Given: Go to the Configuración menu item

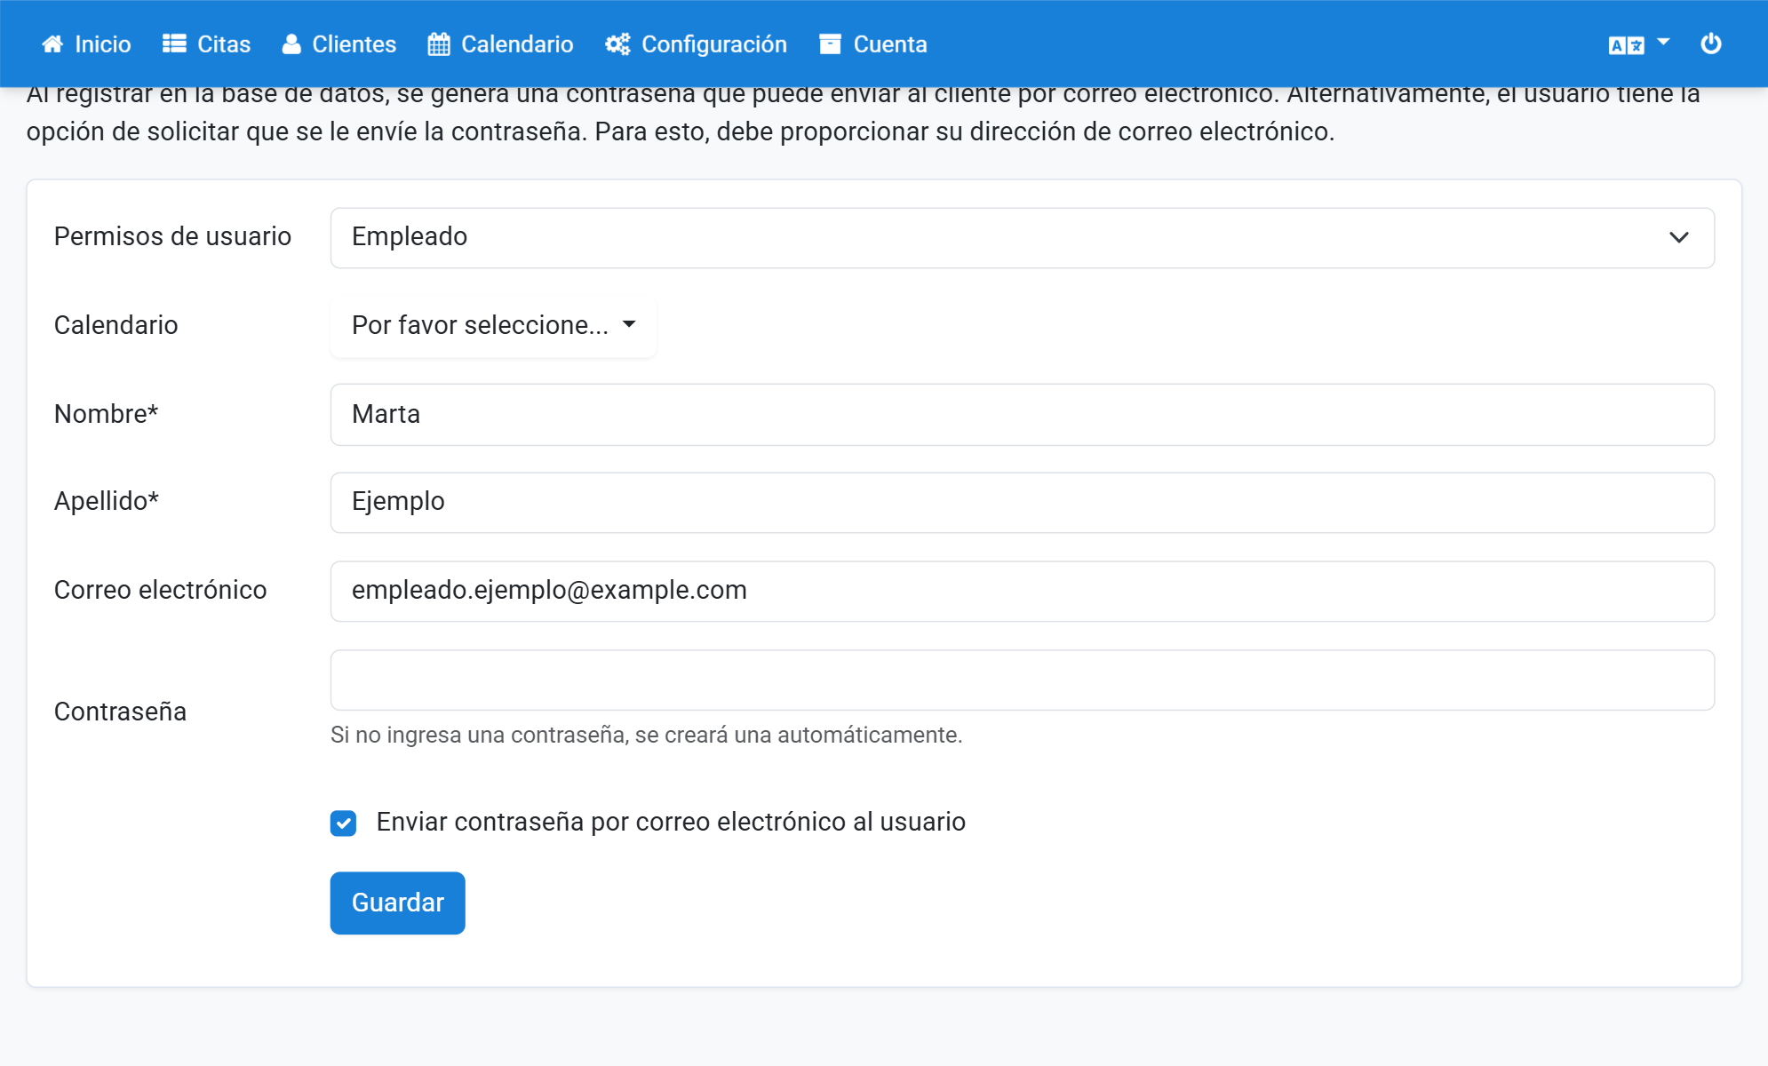Looking at the screenshot, I should point(696,44).
